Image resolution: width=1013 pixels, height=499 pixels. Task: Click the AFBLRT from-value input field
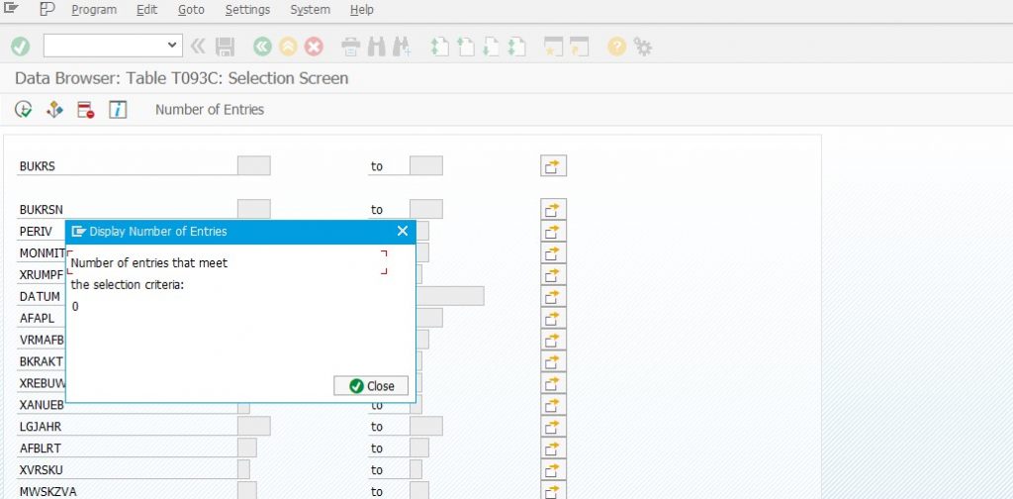pyautogui.click(x=246, y=448)
